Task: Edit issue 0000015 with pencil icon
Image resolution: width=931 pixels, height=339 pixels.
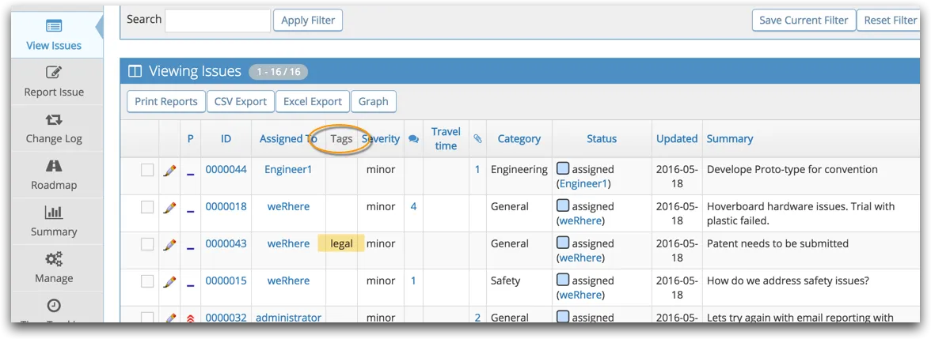Action: pyautogui.click(x=169, y=281)
